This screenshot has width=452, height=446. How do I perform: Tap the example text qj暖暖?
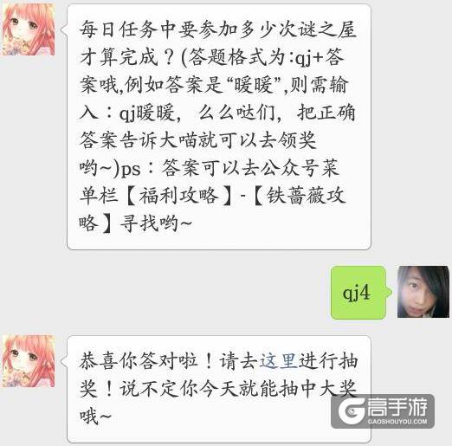[x=147, y=113]
